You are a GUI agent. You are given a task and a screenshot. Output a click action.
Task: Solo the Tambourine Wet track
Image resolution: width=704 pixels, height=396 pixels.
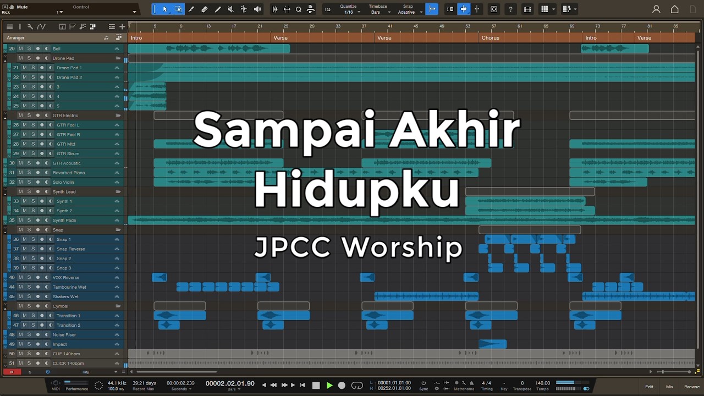click(29, 287)
